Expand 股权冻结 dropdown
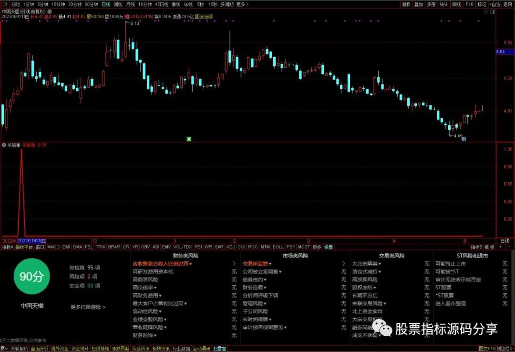515x352 pixels. point(364,288)
